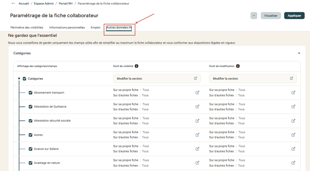Switch to Informations personnelles tab

tap(67, 28)
